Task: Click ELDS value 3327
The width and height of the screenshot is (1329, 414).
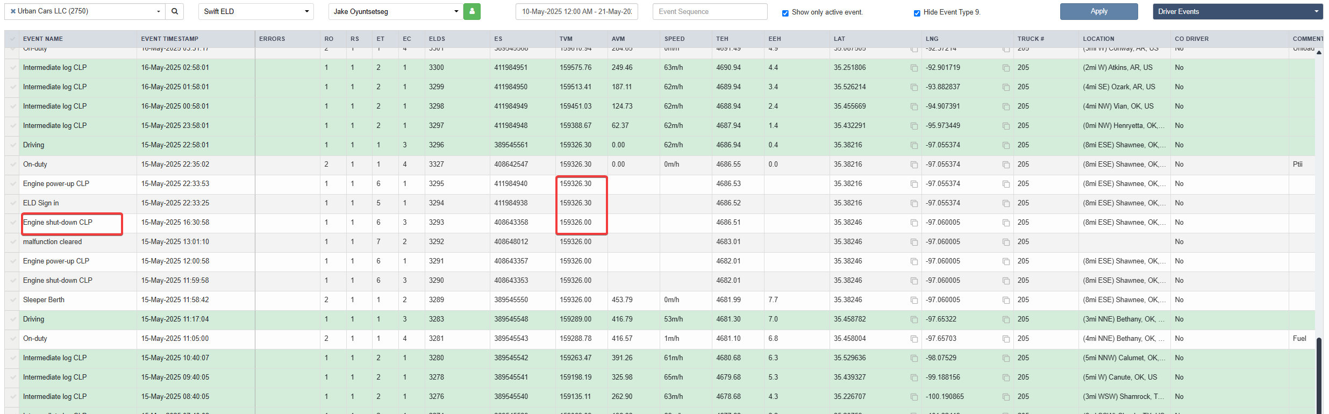Action: click(436, 165)
